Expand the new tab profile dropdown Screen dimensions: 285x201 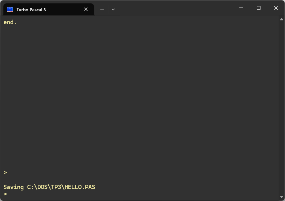click(113, 9)
